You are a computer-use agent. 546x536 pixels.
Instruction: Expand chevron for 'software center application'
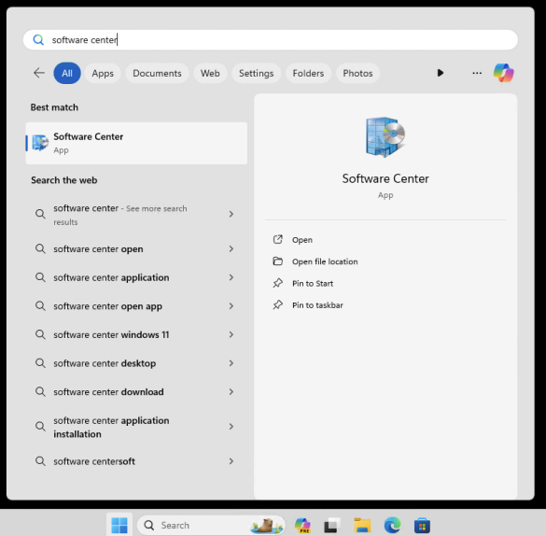[231, 277]
